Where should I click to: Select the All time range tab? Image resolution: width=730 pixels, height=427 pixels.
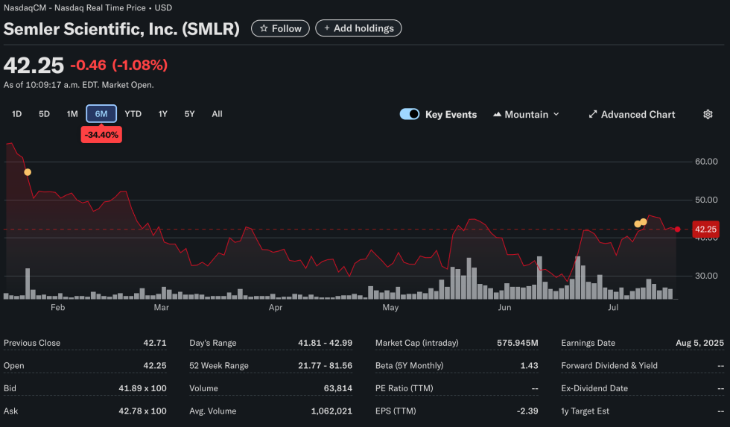point(217,114)
